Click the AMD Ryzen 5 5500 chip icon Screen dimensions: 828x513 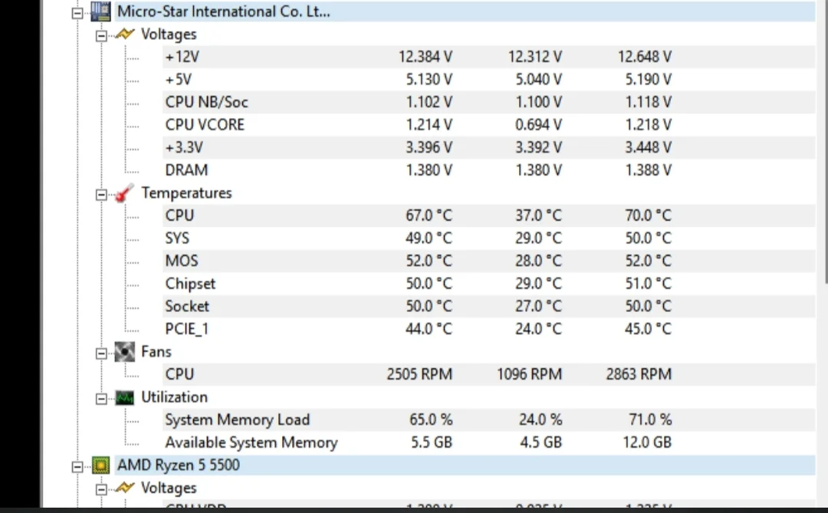point(100,465)
